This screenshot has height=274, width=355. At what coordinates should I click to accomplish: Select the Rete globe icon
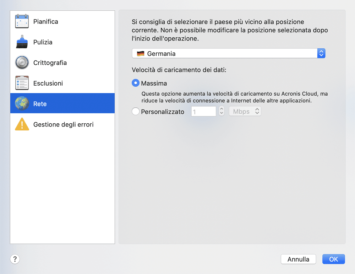pyautogui.click(x=22, y=103)
